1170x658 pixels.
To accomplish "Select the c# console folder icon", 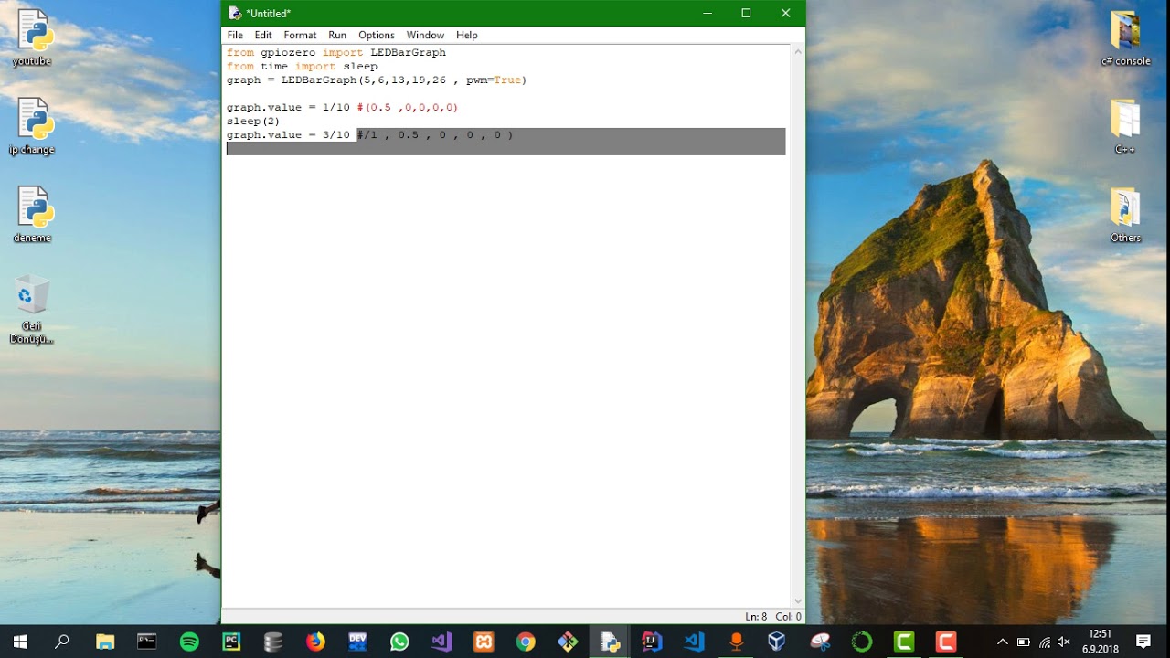I will 1125,37.
